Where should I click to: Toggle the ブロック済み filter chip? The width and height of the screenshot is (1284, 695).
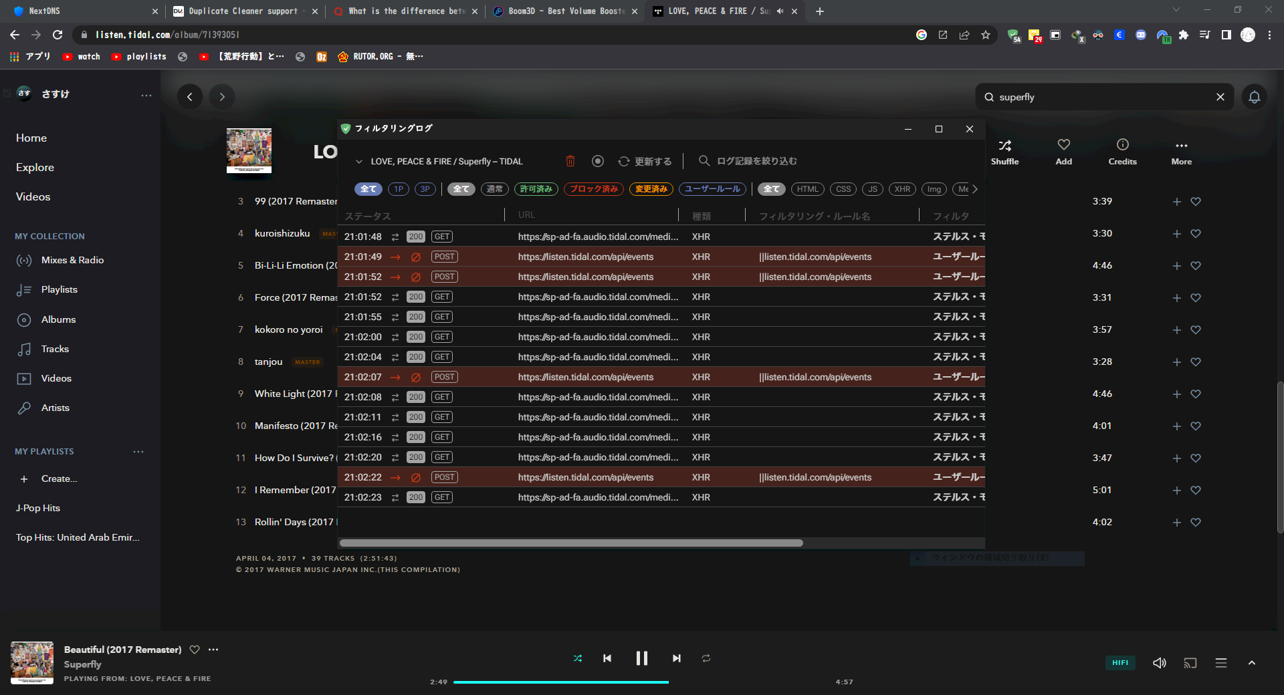coord(594,189)
